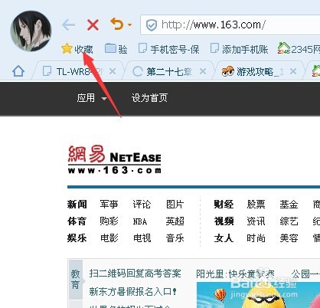
Task: Open the 时尚 link
Action: [256, 238]
